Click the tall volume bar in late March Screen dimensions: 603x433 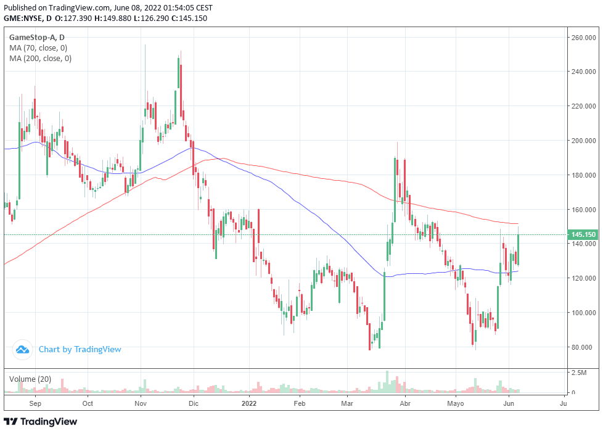[387, 381]
